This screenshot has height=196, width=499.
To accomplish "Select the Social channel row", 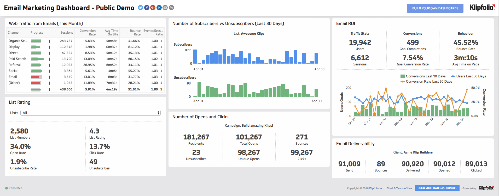I will (x=85, y=71).
